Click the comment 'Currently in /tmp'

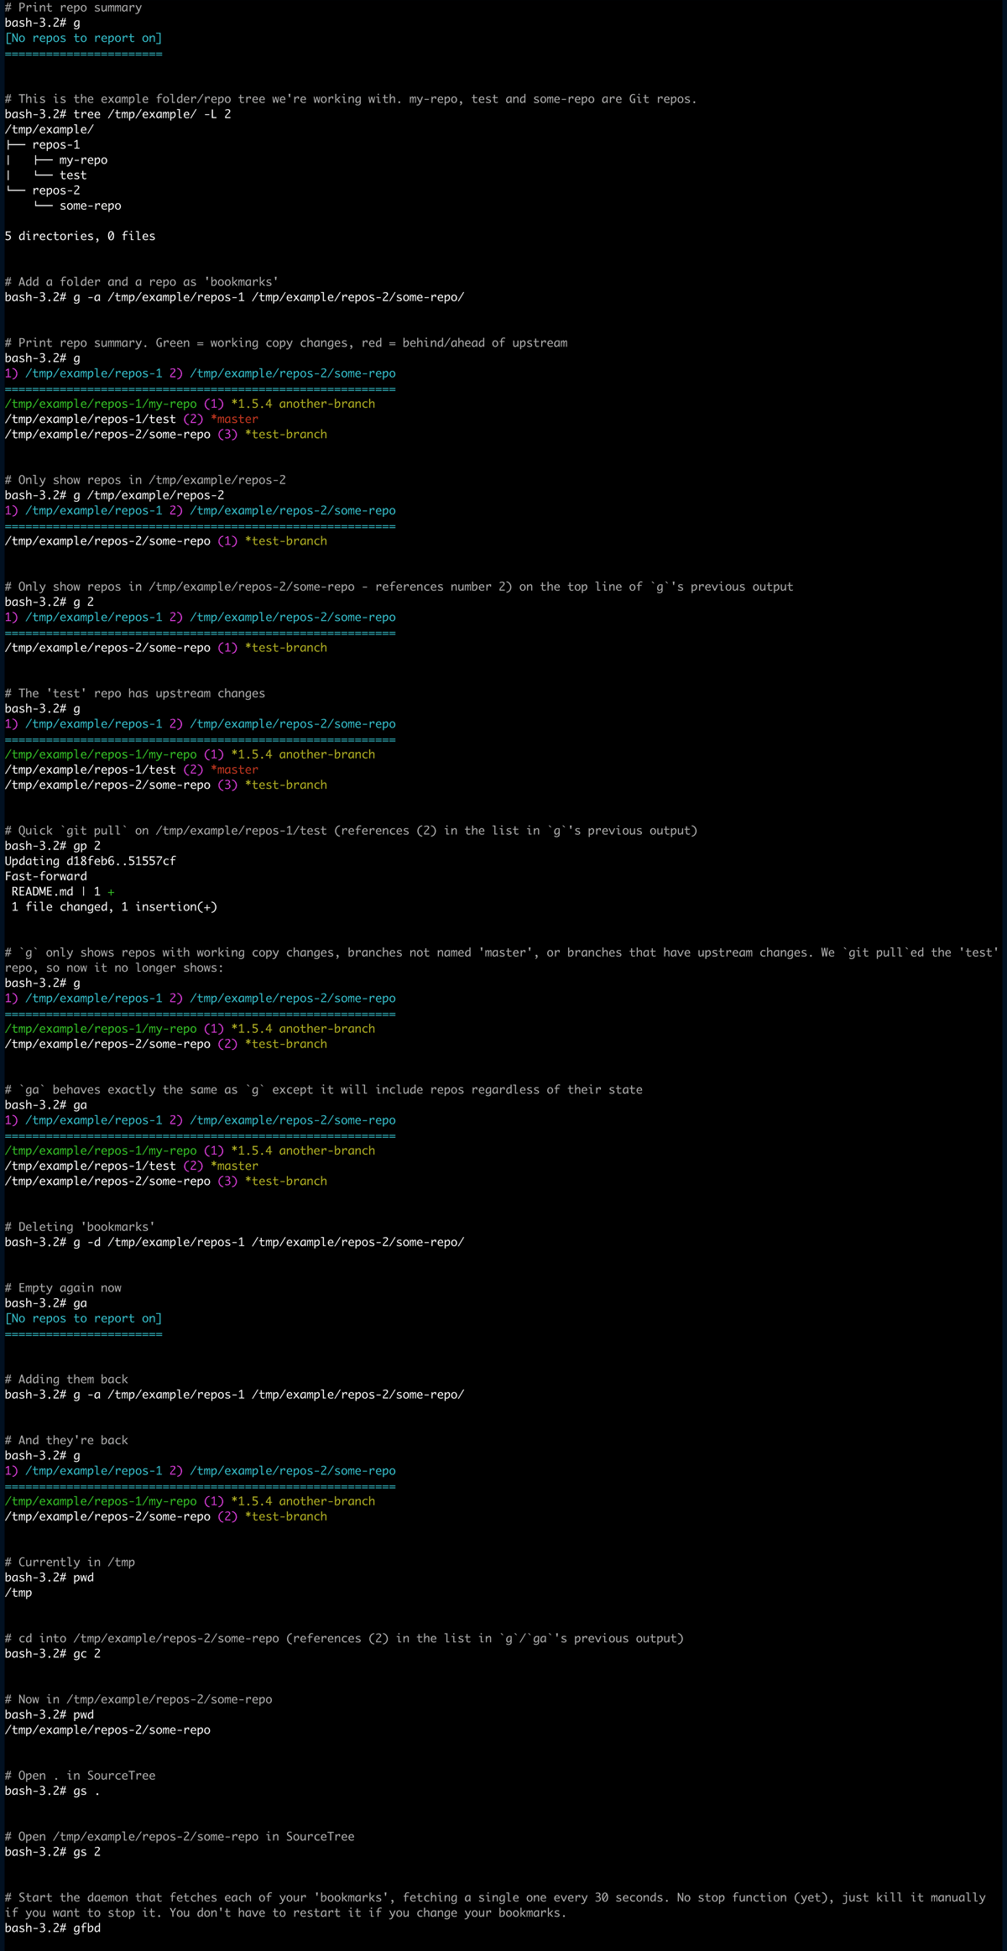pos(70,1562)
